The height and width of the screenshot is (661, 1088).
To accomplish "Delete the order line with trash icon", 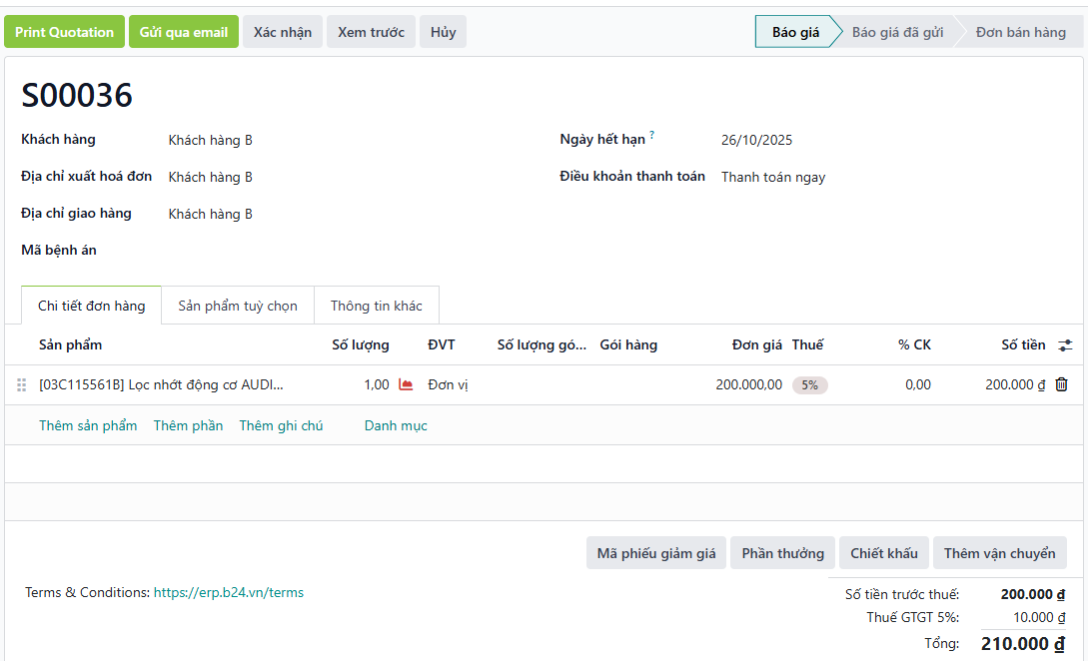I will click(1061, 384).
